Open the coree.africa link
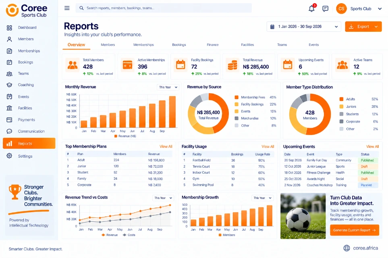 (x=365, y=248)
